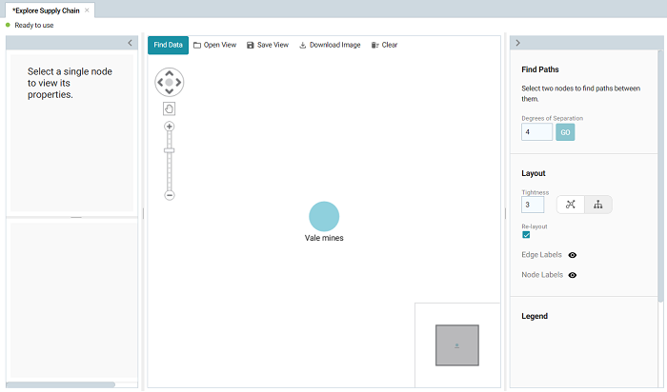This screenshot has width=667, height=392.
Task: Select the force-directed layout icon
Action: point(571,205)
